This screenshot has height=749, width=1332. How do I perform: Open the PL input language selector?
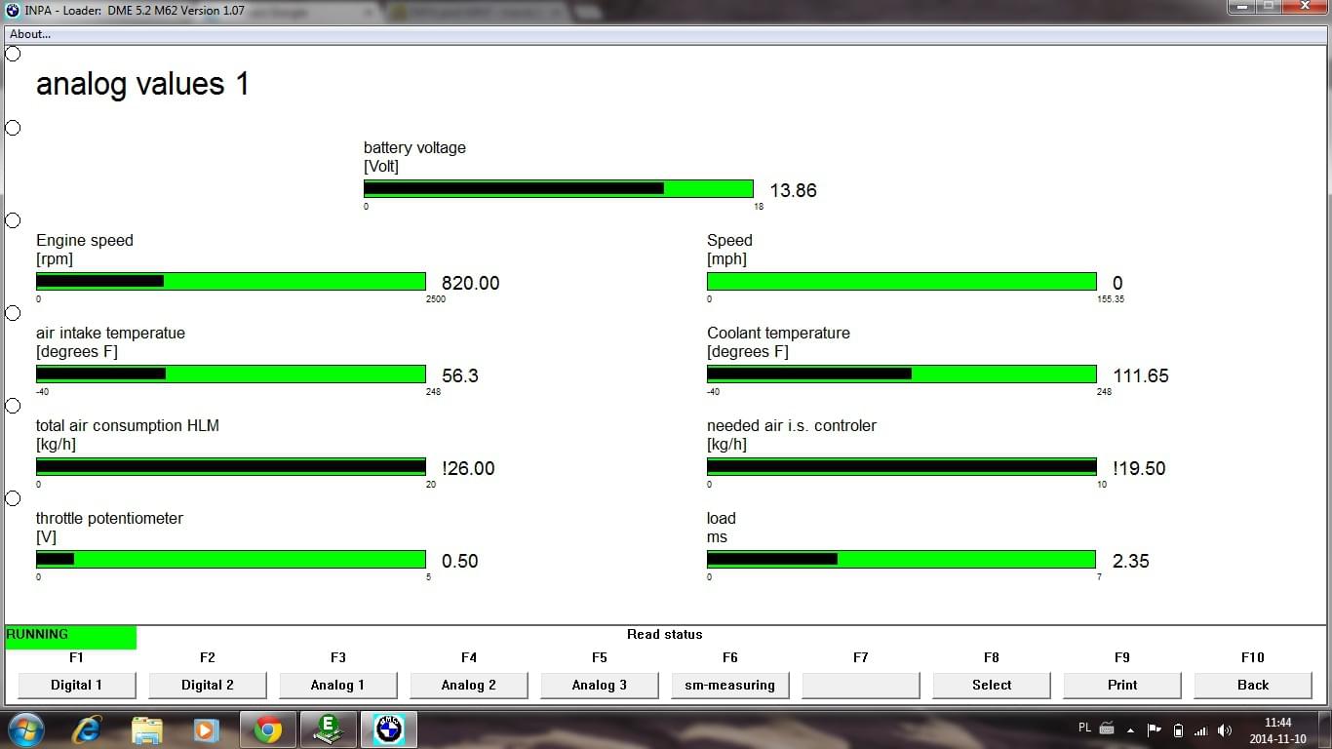[1085, 728]
